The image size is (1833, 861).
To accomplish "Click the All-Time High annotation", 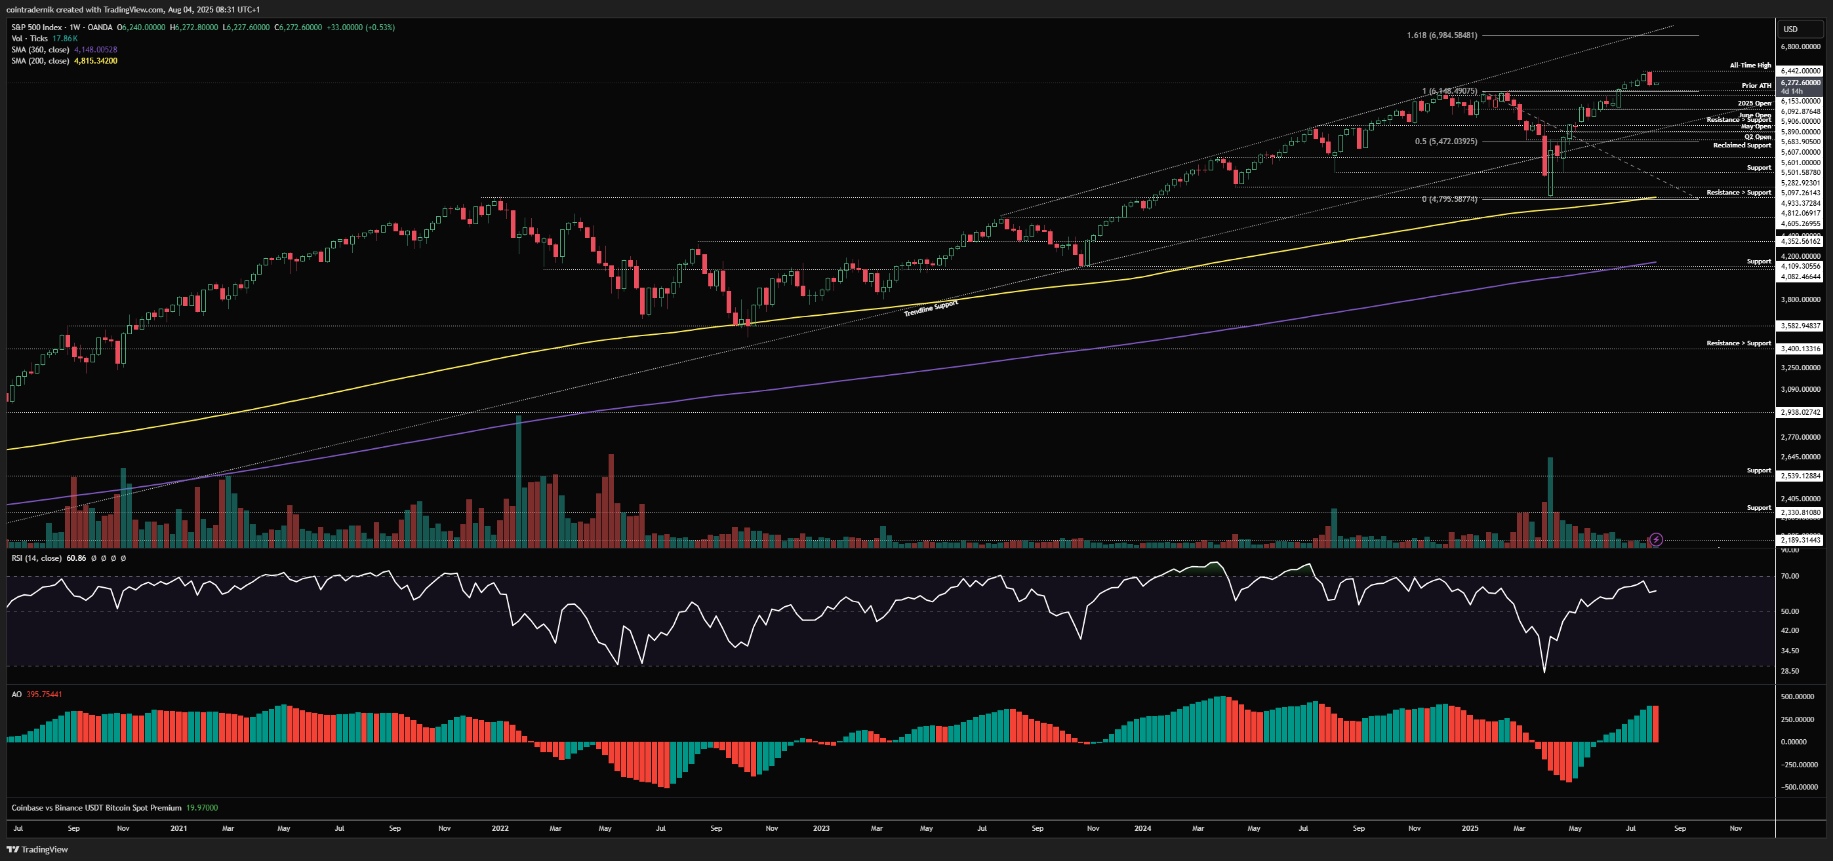I will (1750, 66).
